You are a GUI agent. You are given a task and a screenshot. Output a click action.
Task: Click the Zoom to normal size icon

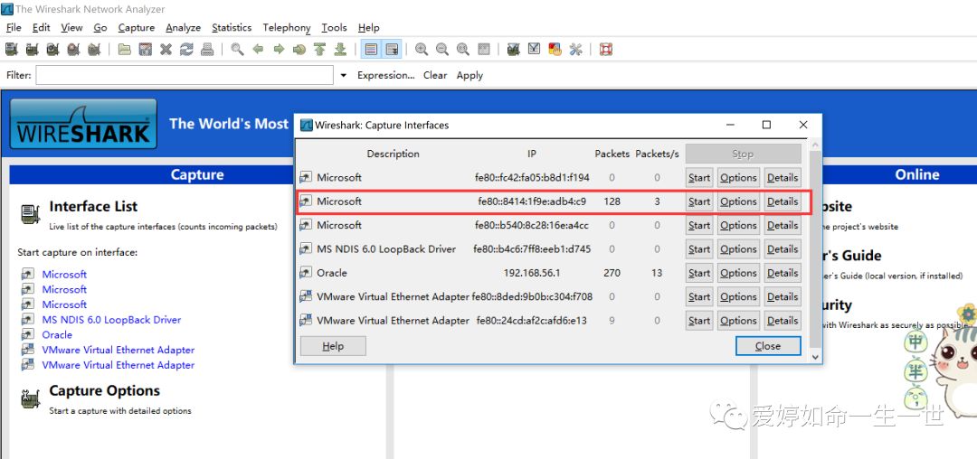coord(463,49)
